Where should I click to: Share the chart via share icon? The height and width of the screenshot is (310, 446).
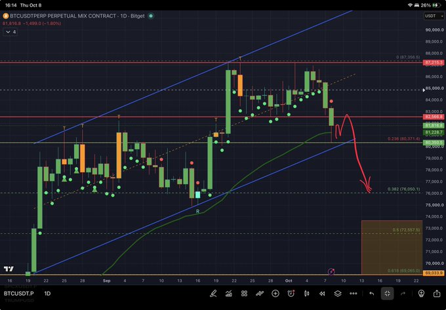coord(437,293)
